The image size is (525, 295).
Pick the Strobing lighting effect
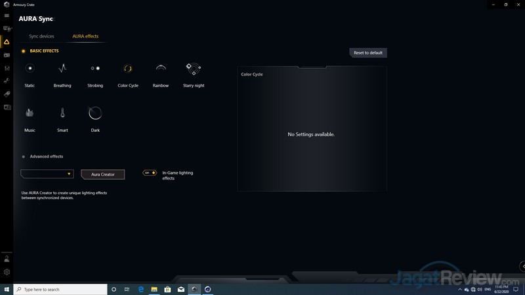(95, 68)
